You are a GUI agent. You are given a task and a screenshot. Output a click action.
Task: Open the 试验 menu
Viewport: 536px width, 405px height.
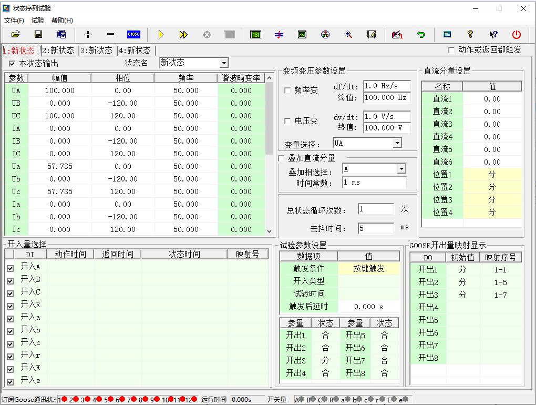(x=38, y=21)
